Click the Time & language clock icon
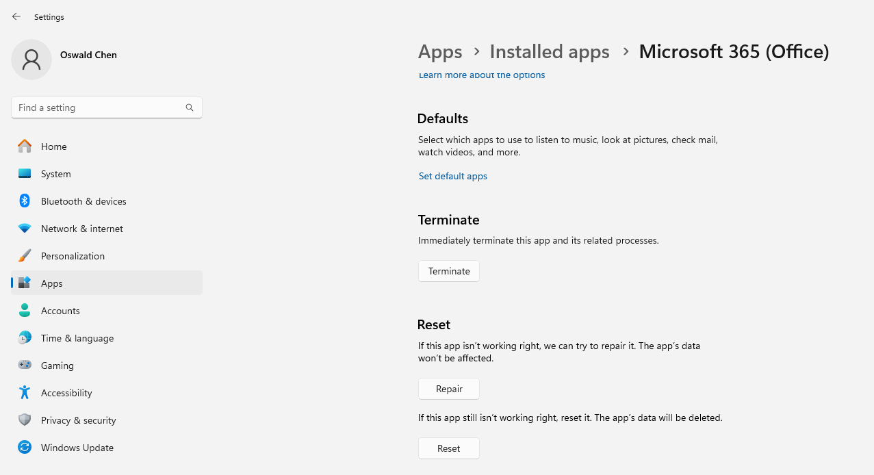This screenshot has height=475, width=874. point(25,338)
